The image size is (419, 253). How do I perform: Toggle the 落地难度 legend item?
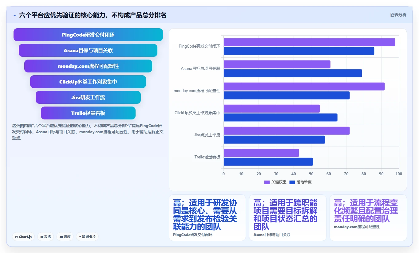[300, 182]
